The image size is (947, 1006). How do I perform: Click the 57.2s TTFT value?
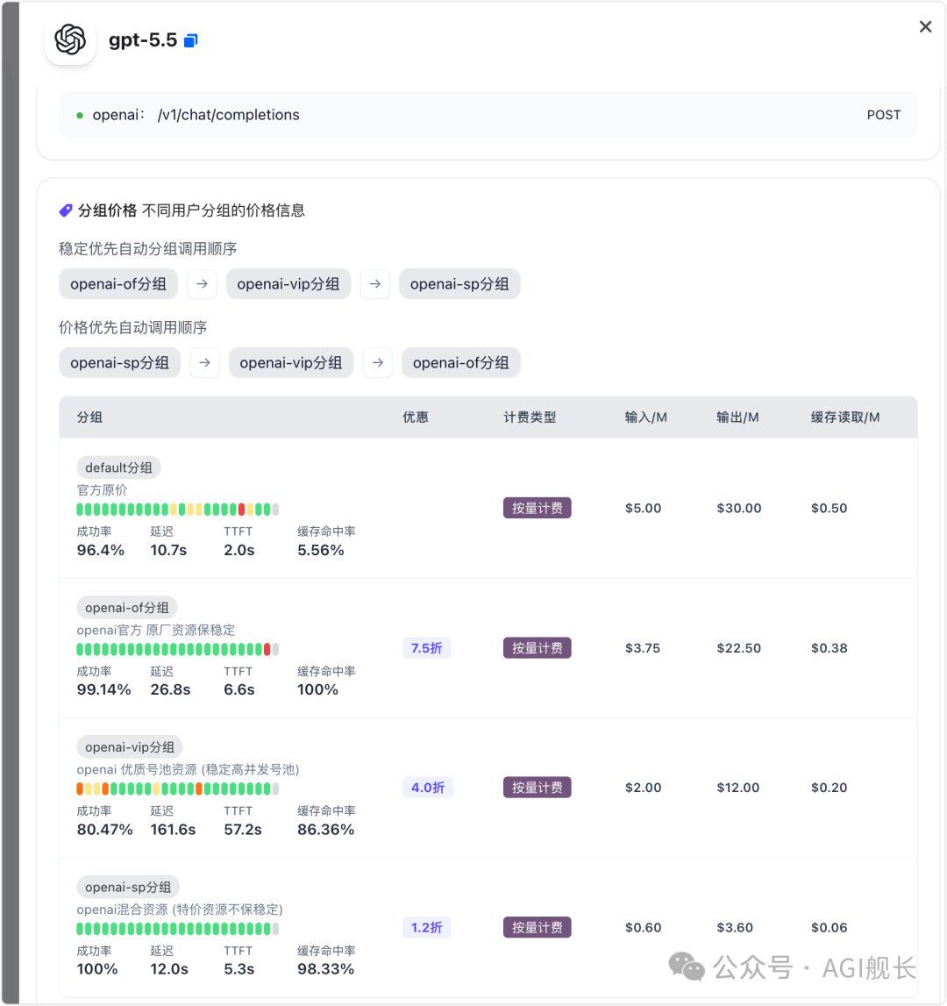(x=243, y=831)
